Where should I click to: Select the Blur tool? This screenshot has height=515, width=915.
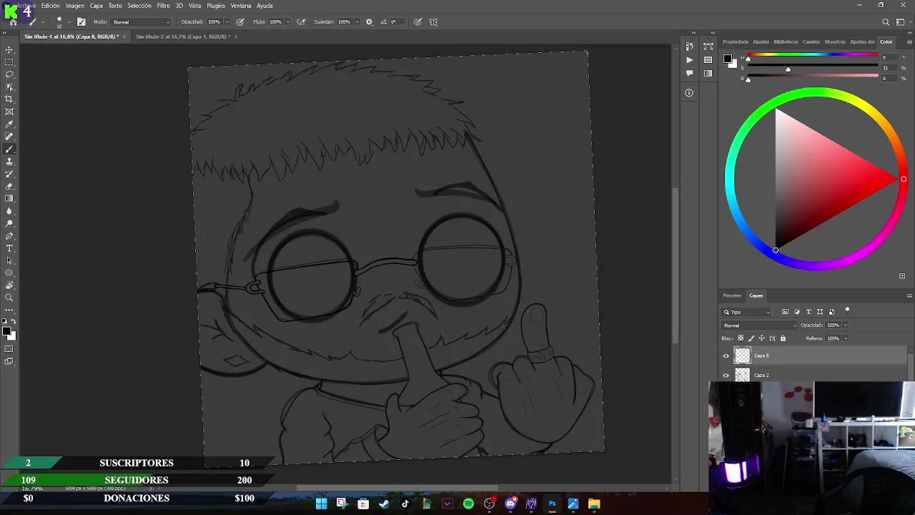point(9,211)
